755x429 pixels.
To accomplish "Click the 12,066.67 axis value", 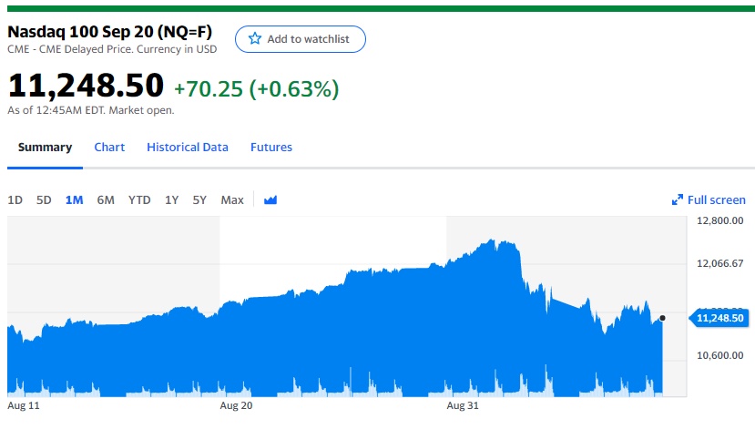I will (719, 263).
